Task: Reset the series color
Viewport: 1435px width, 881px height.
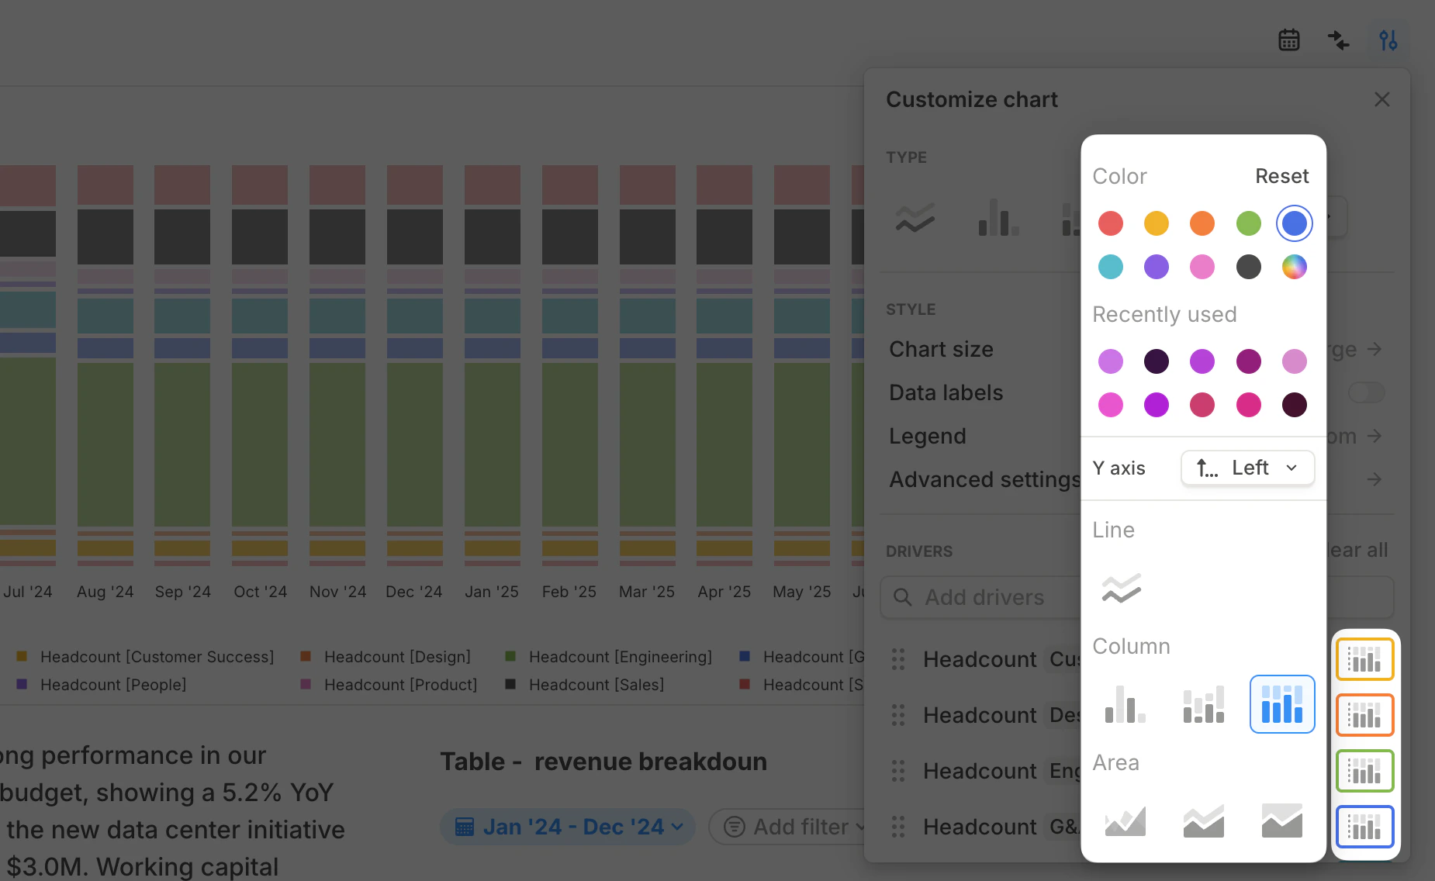Action: point(1282,176)
